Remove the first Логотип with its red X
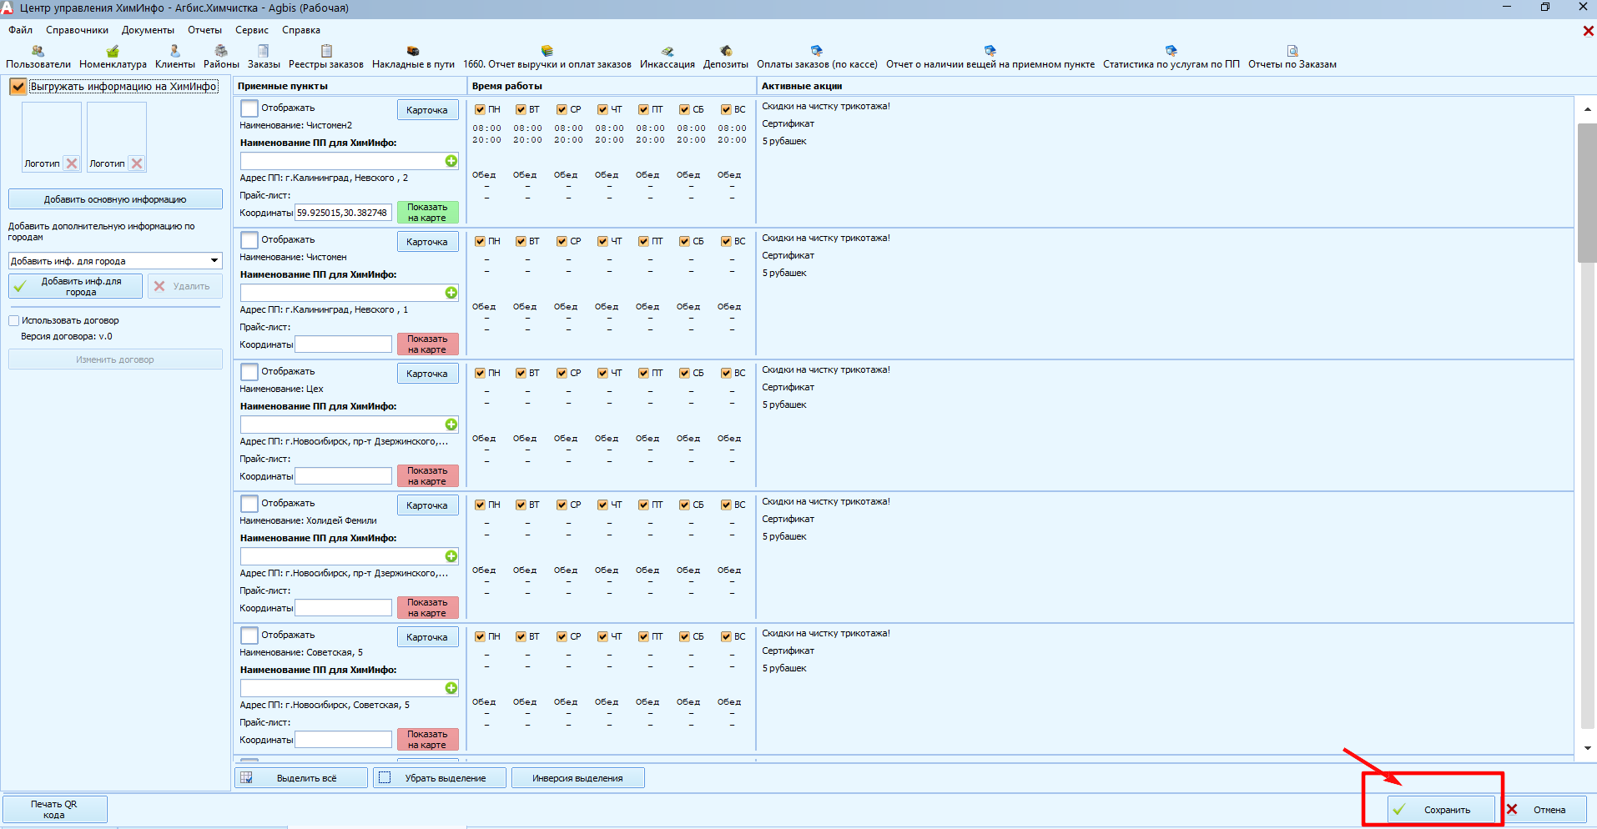 (x=72, y=163)
